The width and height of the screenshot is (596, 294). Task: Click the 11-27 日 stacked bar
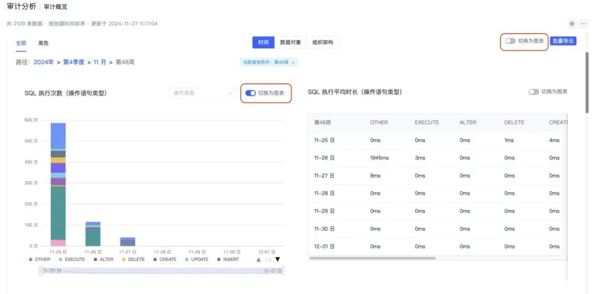point(127,242)
